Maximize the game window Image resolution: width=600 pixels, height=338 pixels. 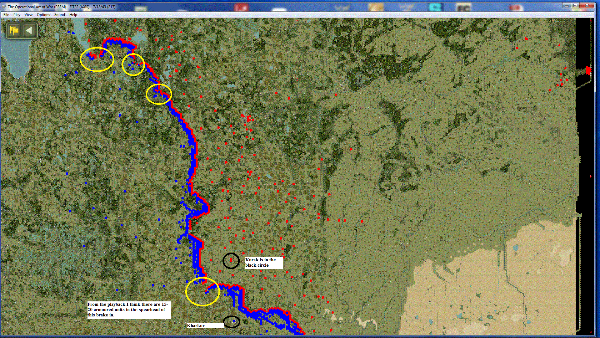click(575, 6)
